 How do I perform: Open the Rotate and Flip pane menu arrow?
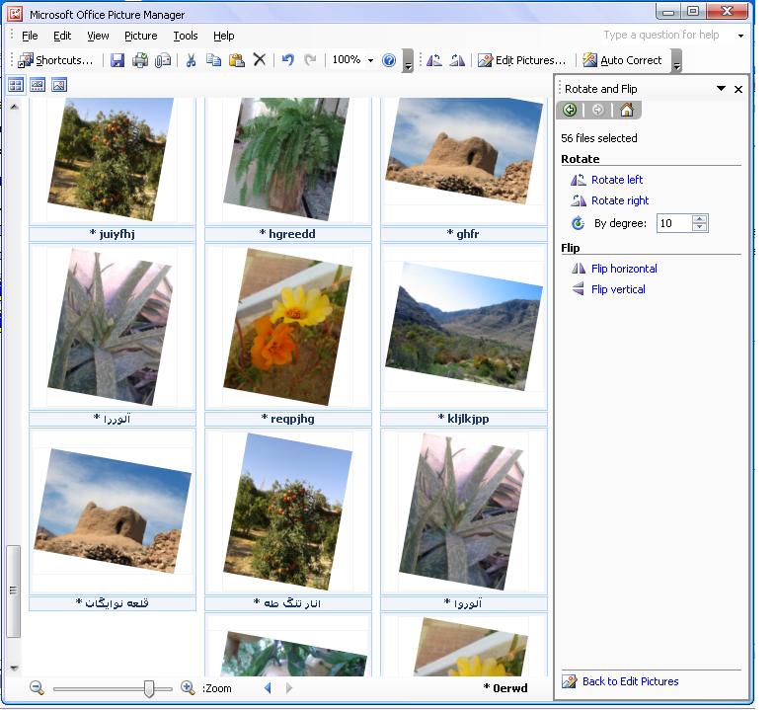click(x=721, y=89)
